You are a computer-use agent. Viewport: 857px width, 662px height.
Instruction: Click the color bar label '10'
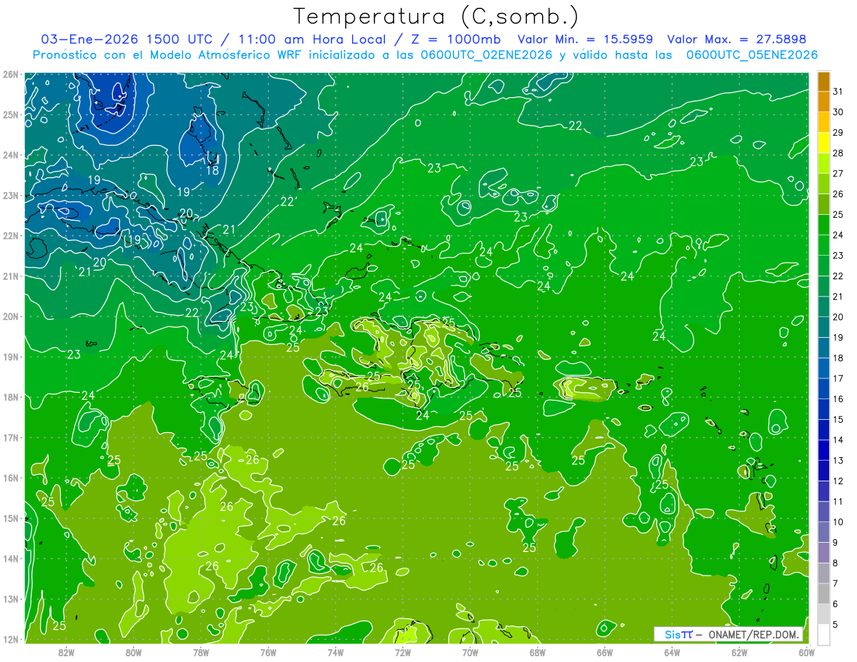pos(838,522)
